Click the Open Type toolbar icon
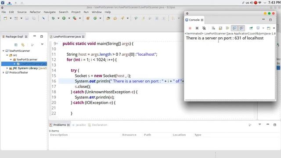 click(108, 18)
